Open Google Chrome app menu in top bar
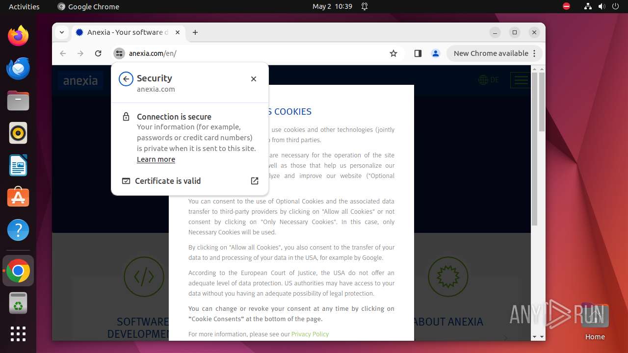The width and height of the screenshot is (628, 353). [88, 6]
